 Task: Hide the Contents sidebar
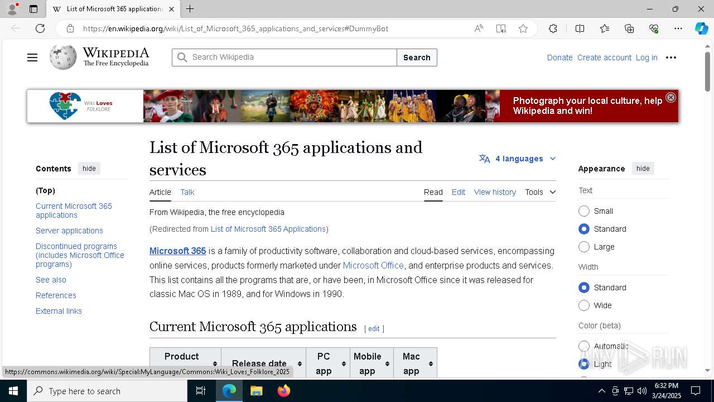(x=89, y=169)
